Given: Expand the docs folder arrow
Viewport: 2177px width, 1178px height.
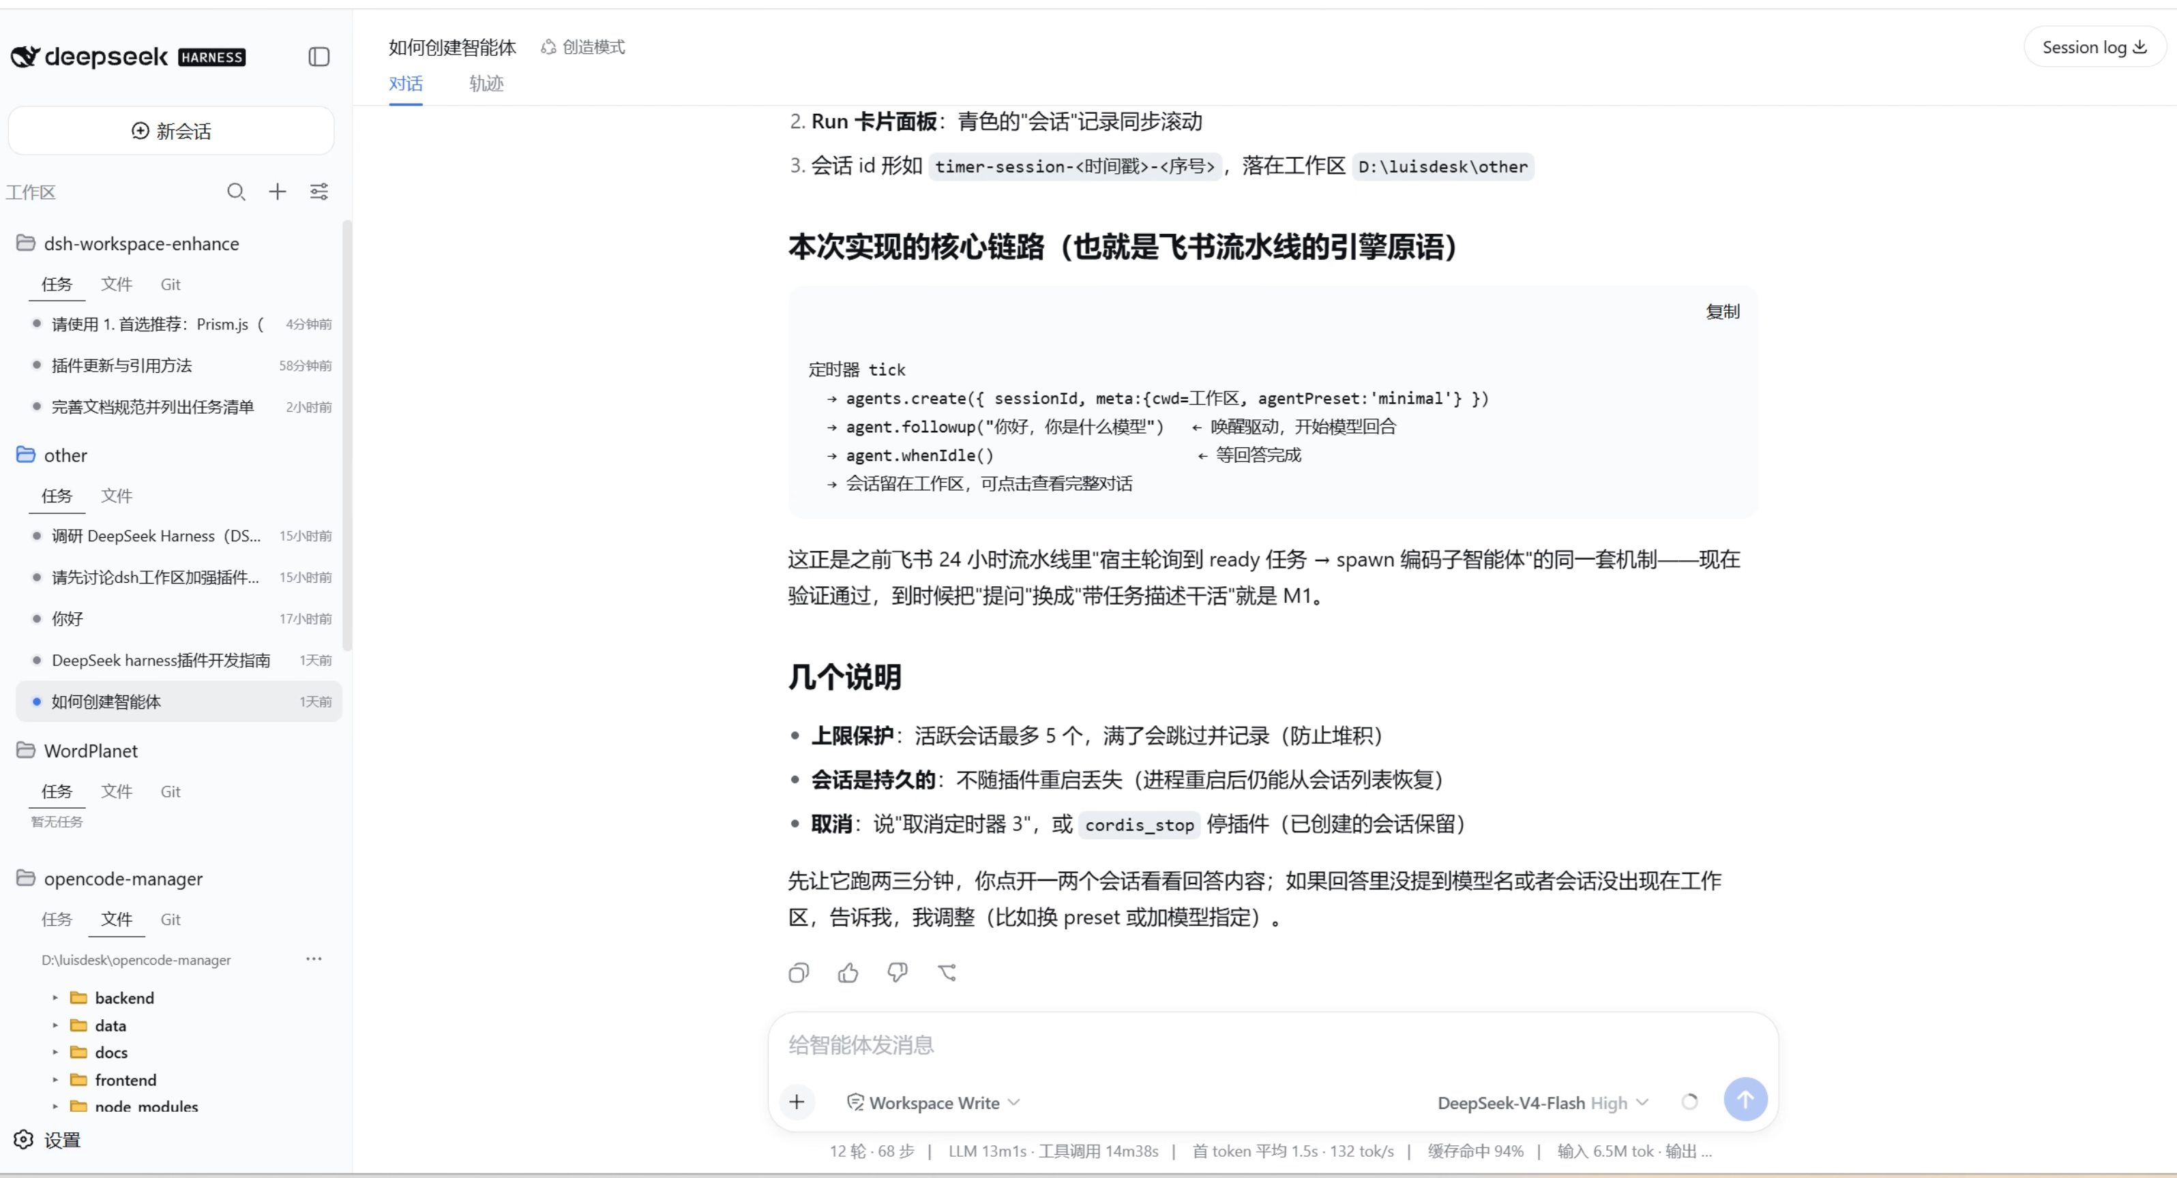Looking at the screenshot, I should [x=55, y=1052].
